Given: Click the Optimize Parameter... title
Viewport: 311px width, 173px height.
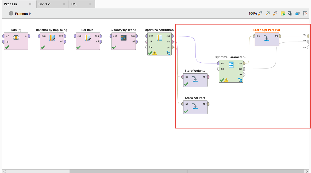Looking at the screenshot, I should 231,57.
